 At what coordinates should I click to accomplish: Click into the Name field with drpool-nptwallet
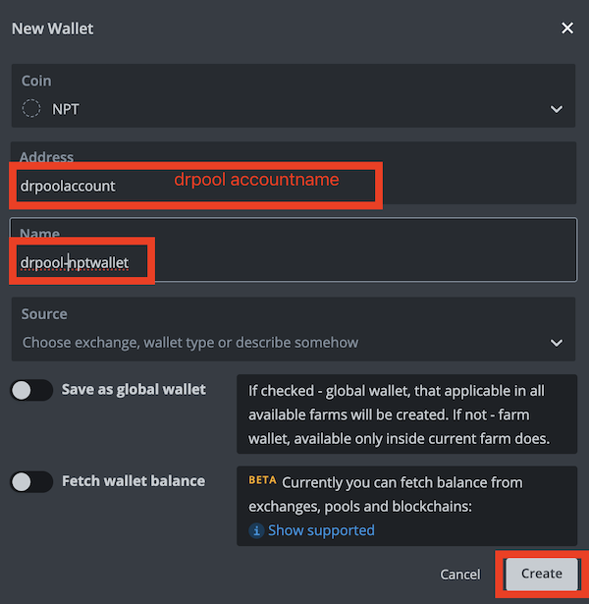click(x=294, y=262)
